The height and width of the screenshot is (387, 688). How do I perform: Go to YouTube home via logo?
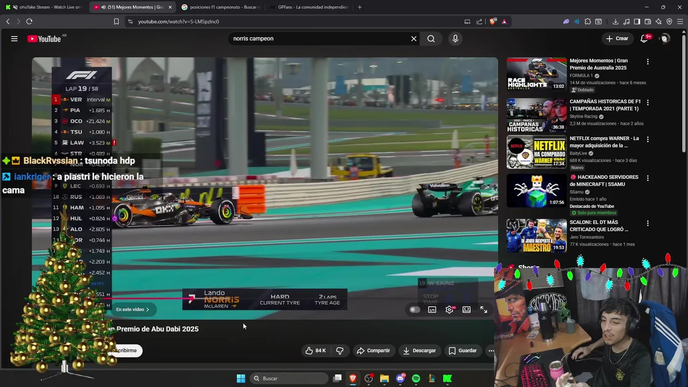tap(44, 39)
